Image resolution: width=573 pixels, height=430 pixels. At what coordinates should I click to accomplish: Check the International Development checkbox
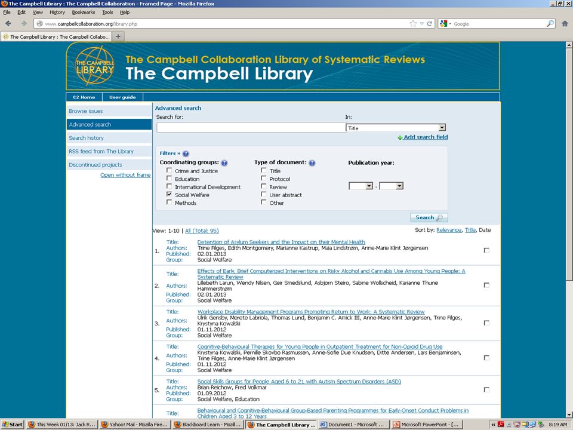click(169, 186)
